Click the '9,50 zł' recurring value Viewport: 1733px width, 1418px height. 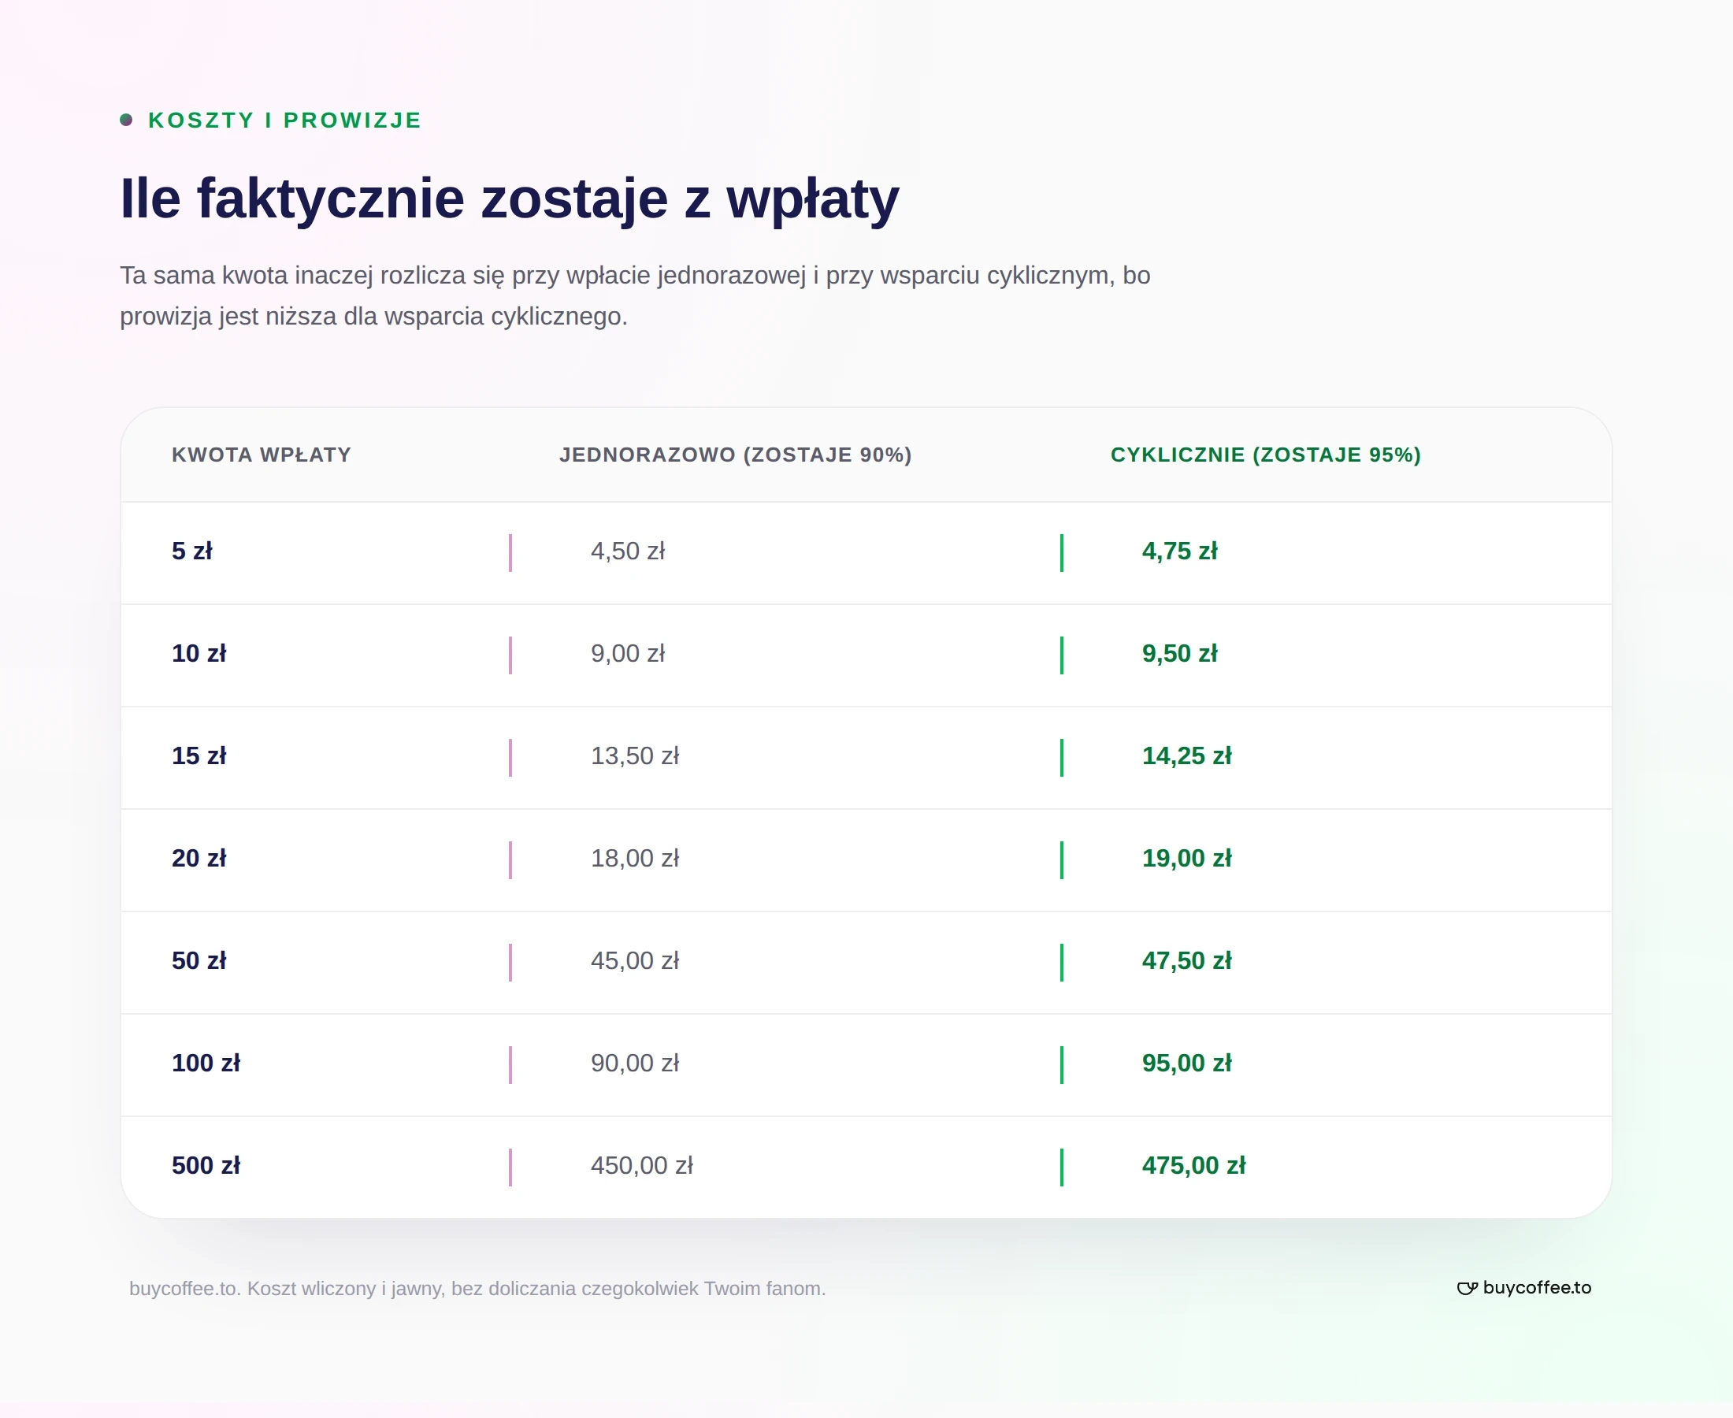coord(1179,653)
